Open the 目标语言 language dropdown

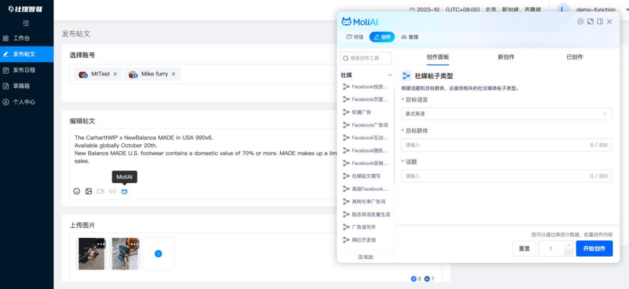point(506,114)
